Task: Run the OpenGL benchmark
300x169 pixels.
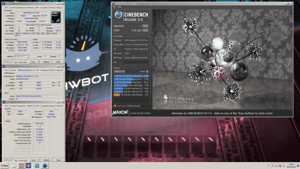Action: point(145,26)
